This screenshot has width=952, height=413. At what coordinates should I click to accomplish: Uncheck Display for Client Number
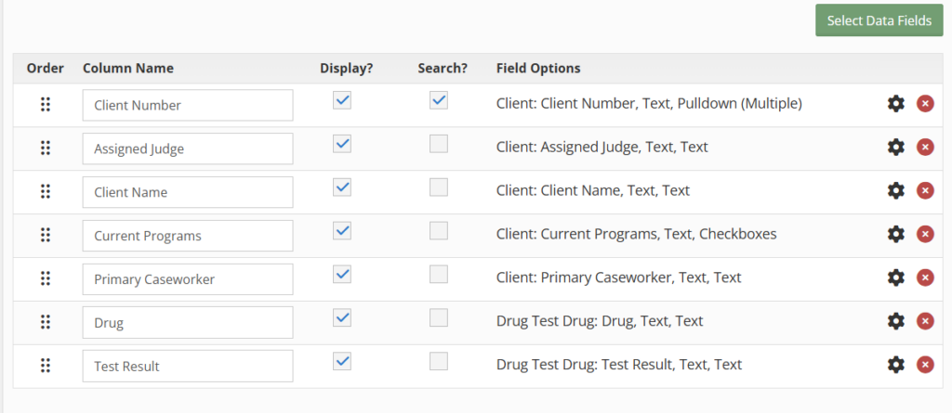coord(342,100)
